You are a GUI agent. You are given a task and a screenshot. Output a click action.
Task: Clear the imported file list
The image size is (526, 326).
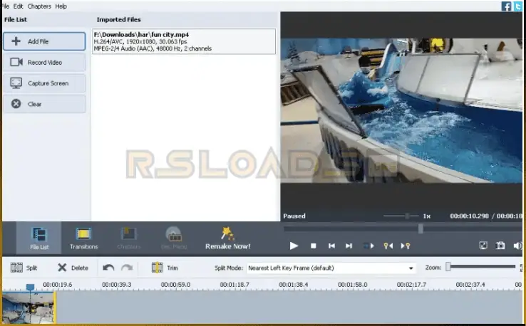tap(44, 104)
